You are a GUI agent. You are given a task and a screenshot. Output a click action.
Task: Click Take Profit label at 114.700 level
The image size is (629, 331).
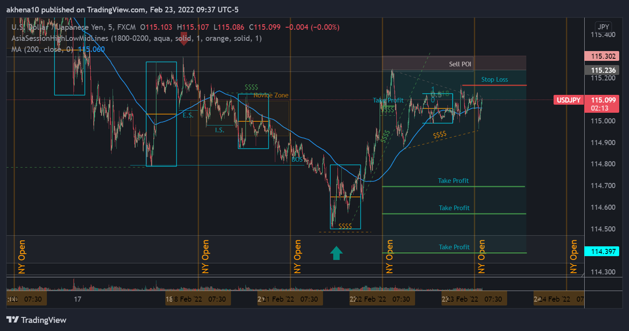click(x=453, y=181)
